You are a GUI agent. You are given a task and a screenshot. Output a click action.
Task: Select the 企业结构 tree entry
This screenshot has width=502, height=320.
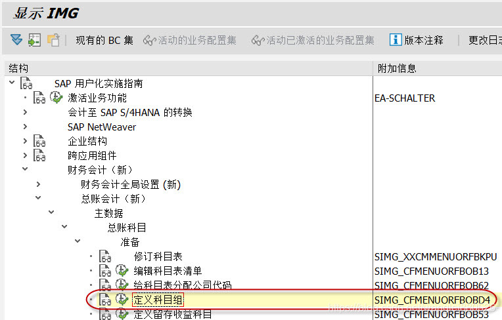[x=87, y=141]
